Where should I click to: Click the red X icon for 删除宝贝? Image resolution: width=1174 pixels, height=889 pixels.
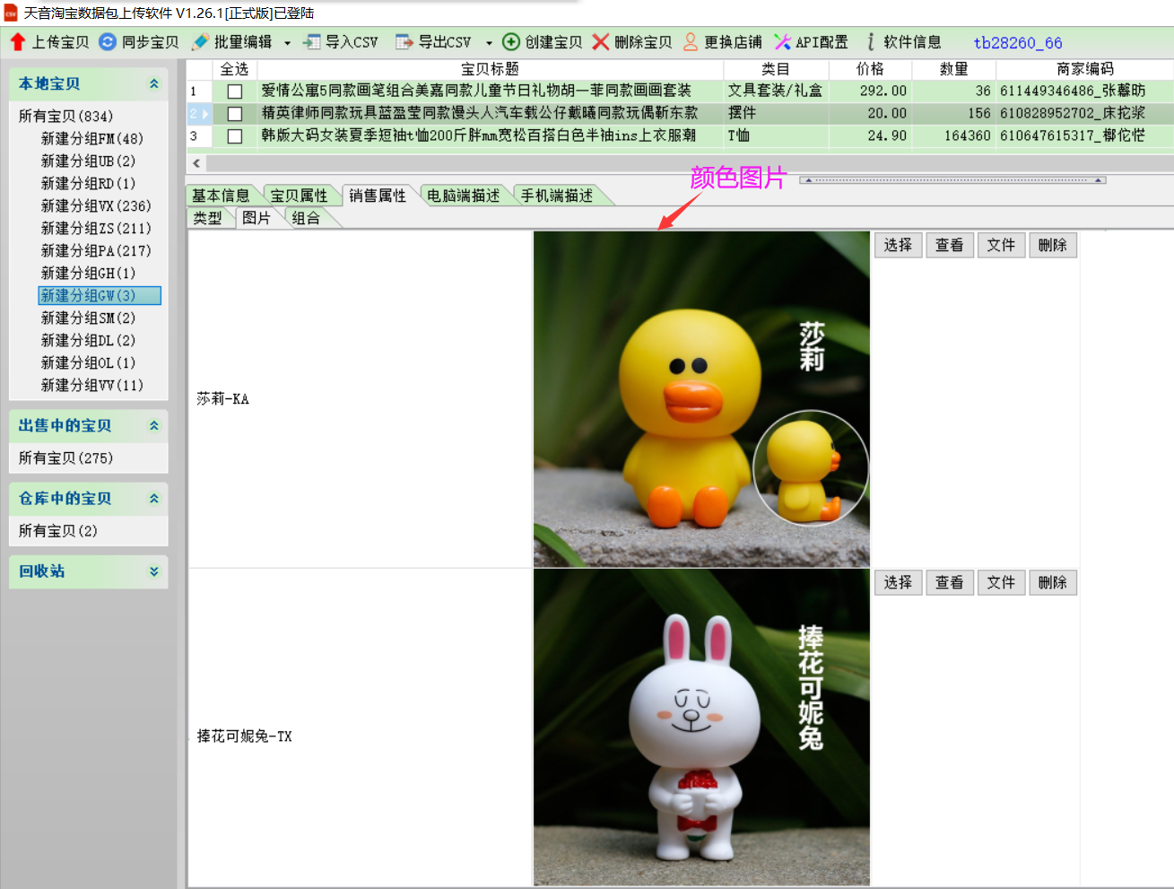point(600,42)
